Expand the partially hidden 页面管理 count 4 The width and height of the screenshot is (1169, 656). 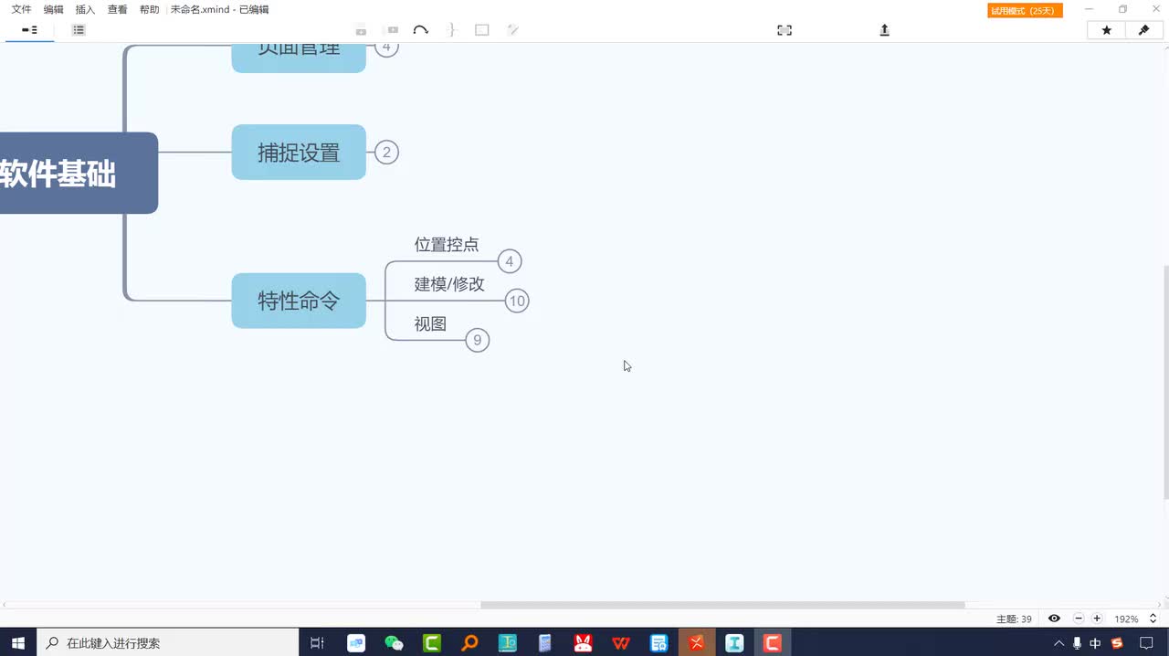(386, 49)
